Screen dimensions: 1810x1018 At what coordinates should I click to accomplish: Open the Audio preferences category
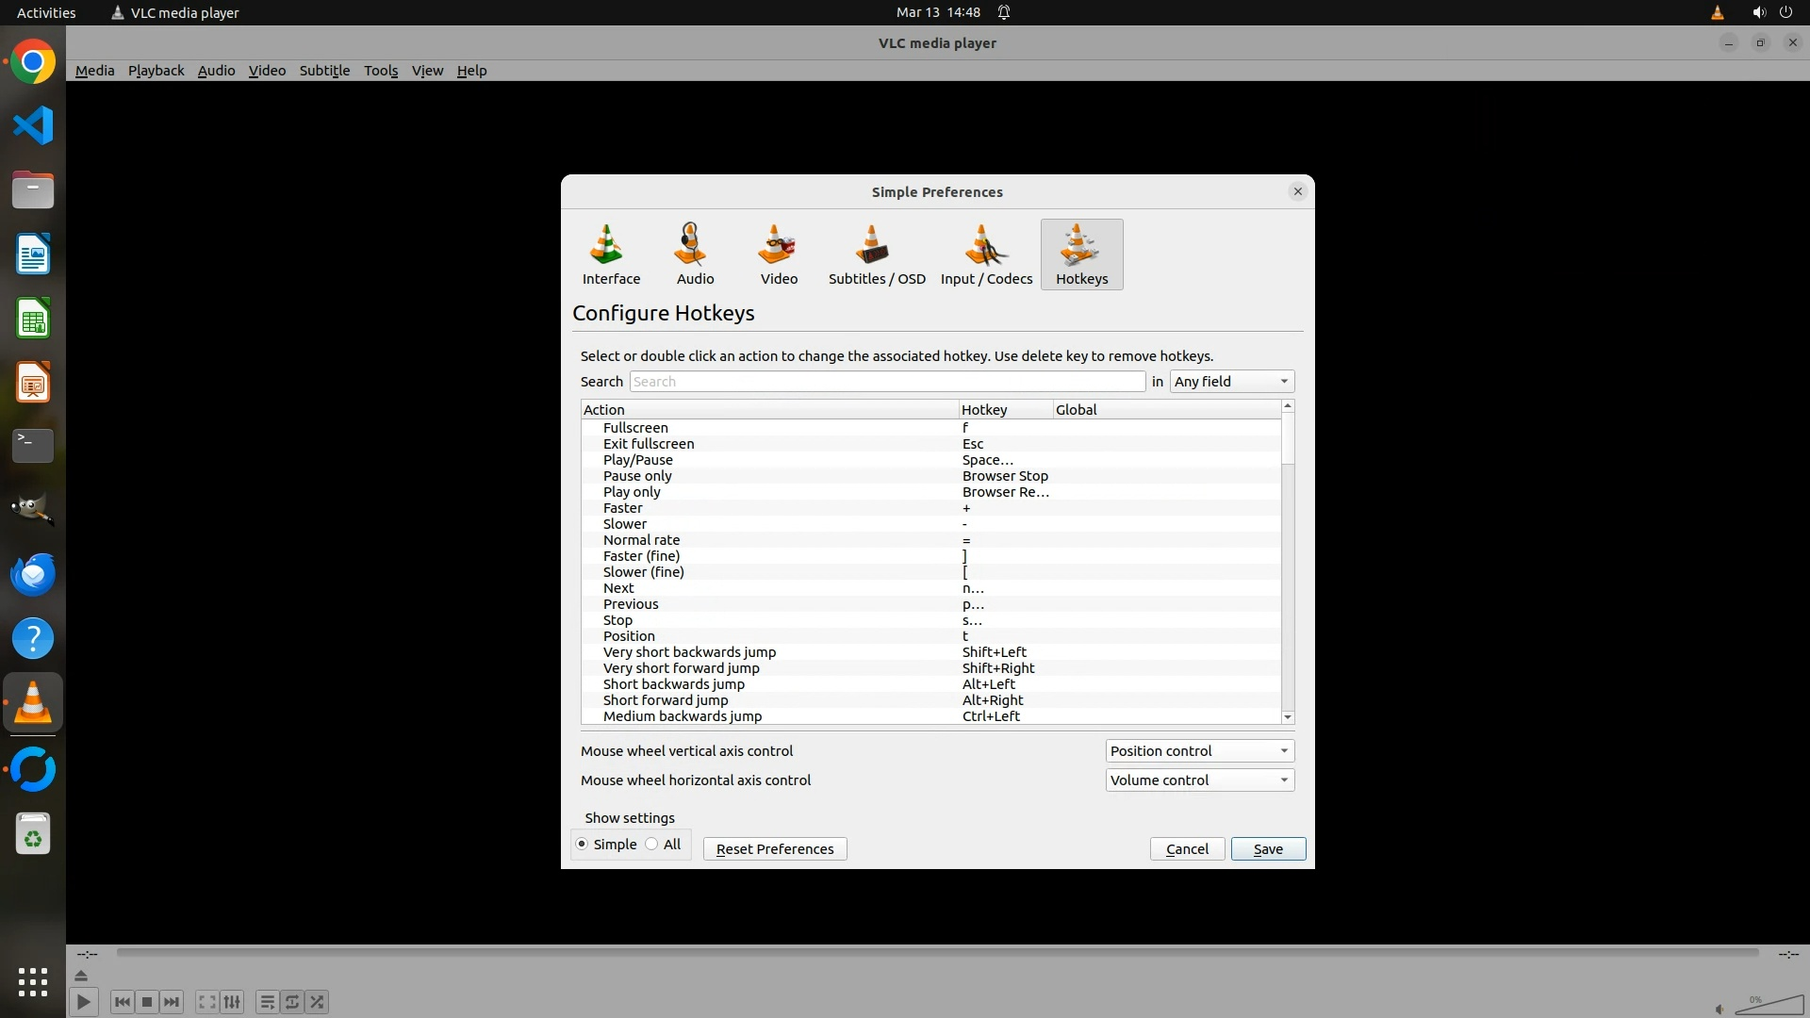pyautogui.click(x=695, y=254)
